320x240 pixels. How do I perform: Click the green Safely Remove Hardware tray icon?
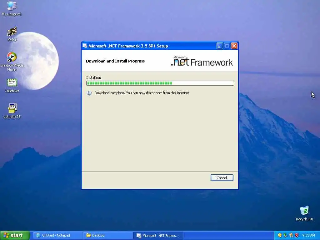click(x=285, y=235)
